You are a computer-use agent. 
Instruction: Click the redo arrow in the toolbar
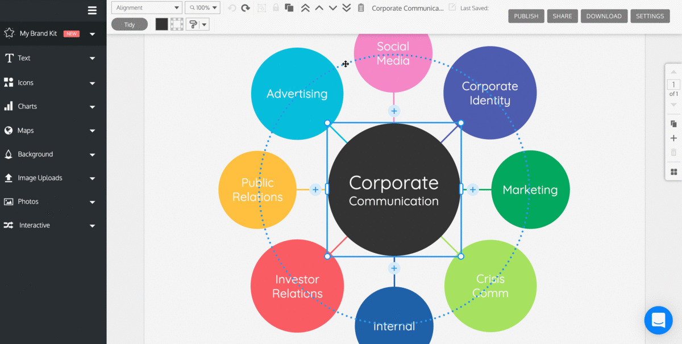(x=246, y=8)
